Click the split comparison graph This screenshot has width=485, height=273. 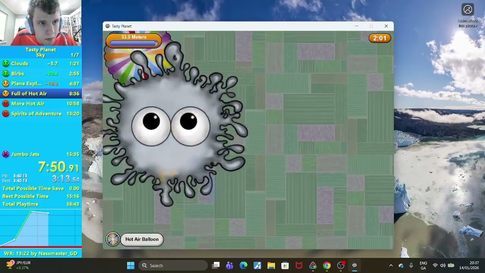41,227
